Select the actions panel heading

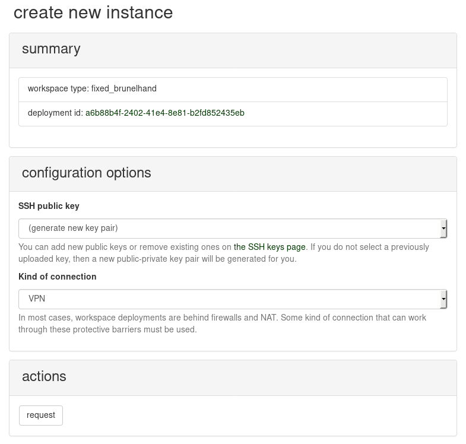pyautogui.click(x=44, y=376)
